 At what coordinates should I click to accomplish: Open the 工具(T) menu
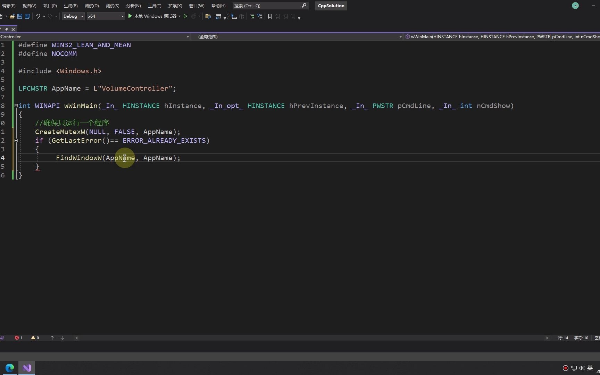155,6
